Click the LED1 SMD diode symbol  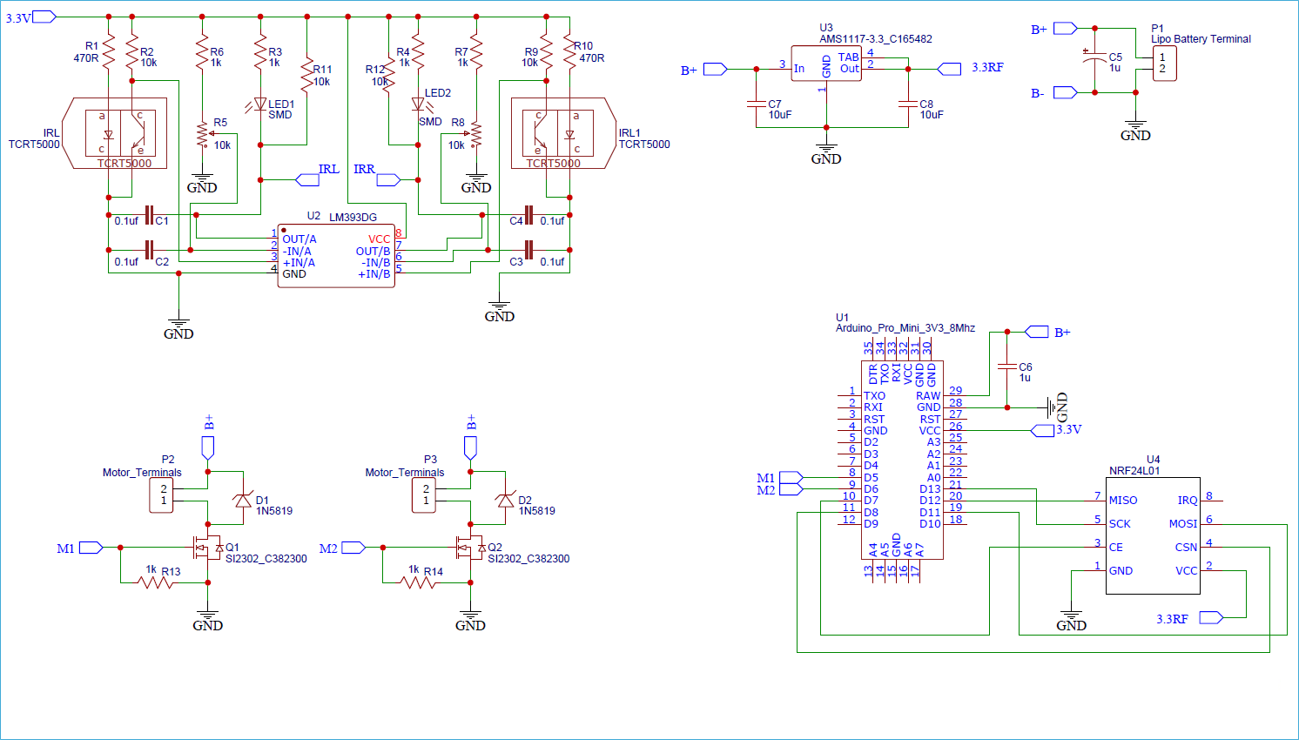point(259,105)
